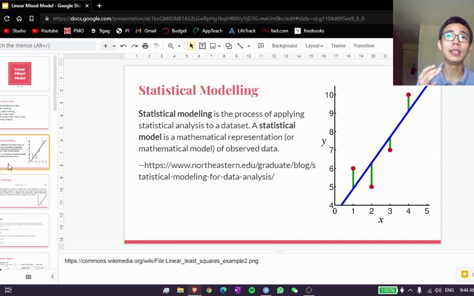This screenshot has width=474, height=296.
Task: Select the Zoom tool in the toolbar
Action: click(170, 46)
